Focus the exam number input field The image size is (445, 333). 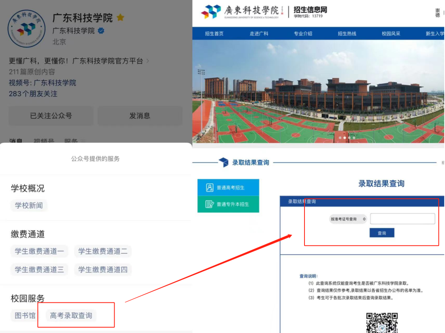[403, 219]
